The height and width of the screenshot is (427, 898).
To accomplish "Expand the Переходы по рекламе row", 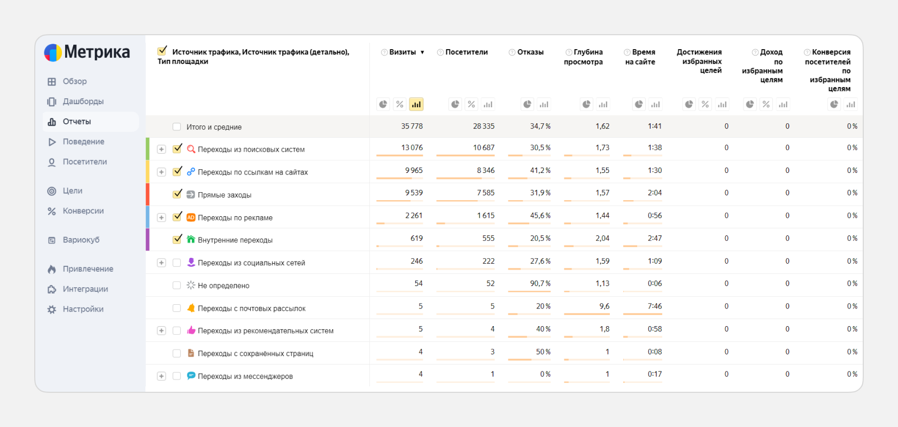I will click(x=161, y=217).
